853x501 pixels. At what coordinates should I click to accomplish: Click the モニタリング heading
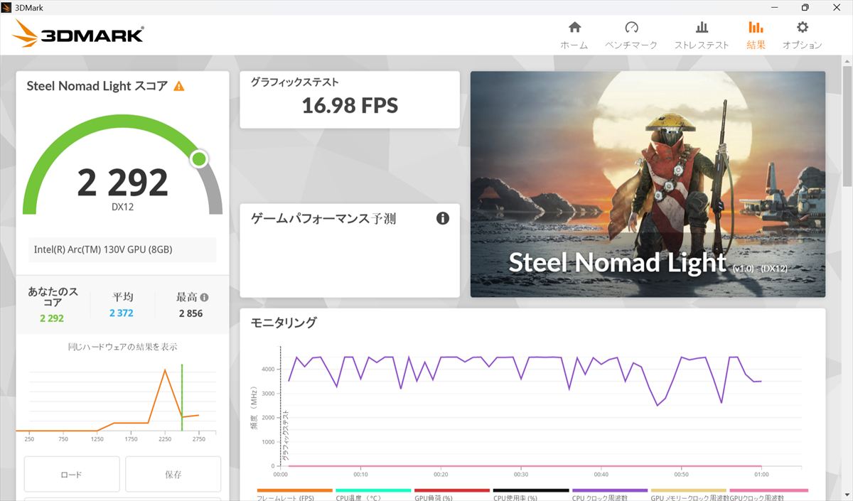(x=284, y=323)
